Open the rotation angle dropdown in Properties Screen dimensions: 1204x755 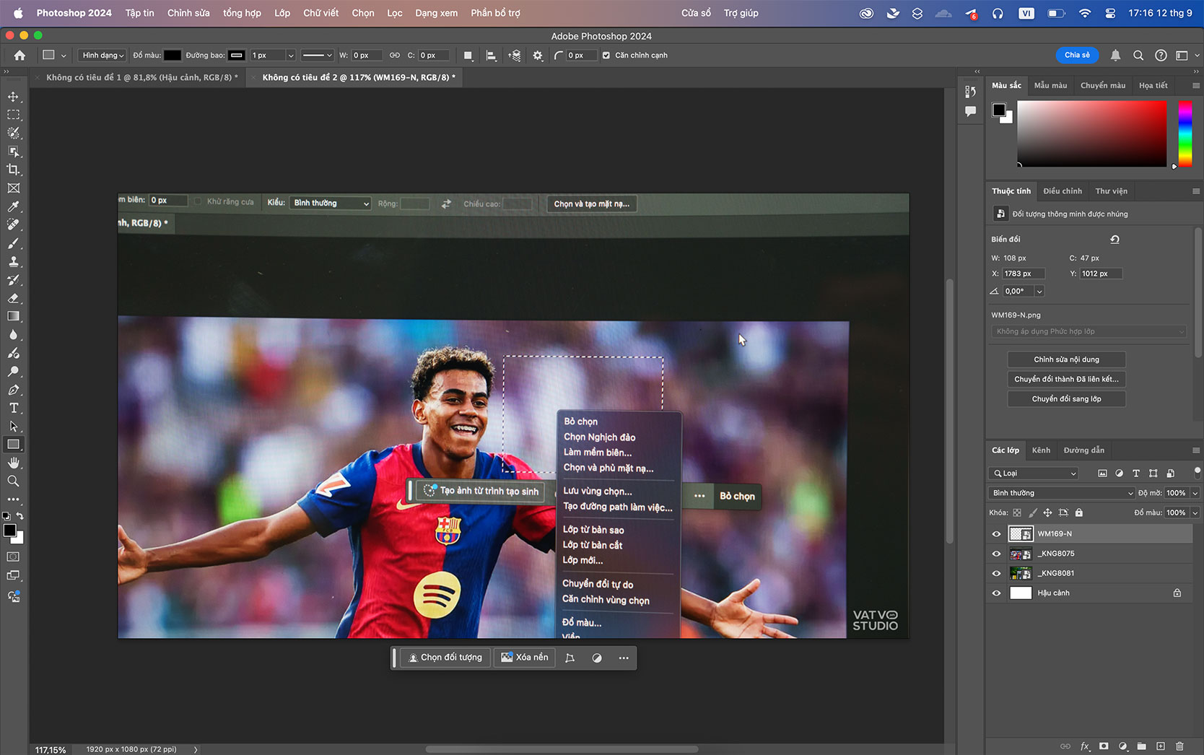click(x=1039, y=292)
